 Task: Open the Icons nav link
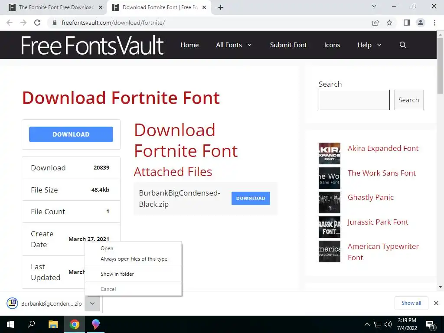click(x=332, y=45)
